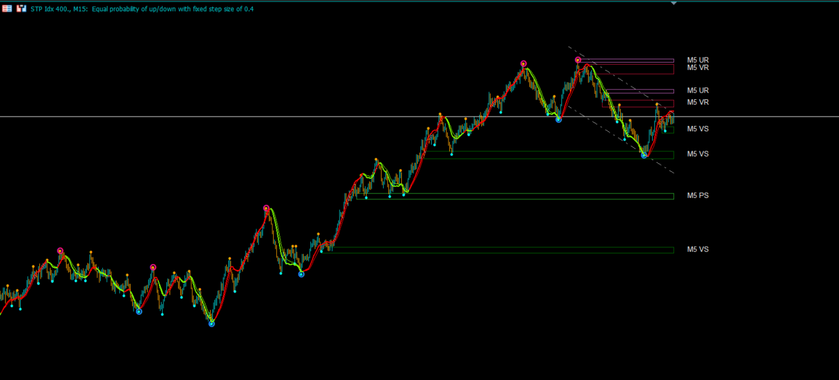Select the green M5 PS zone rectangle
The image size is (839, 380).
point(515,196)
